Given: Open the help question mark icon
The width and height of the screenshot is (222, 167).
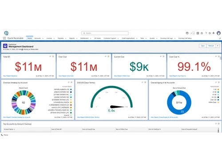Looking at the screenshot, I should click(206, 33).
